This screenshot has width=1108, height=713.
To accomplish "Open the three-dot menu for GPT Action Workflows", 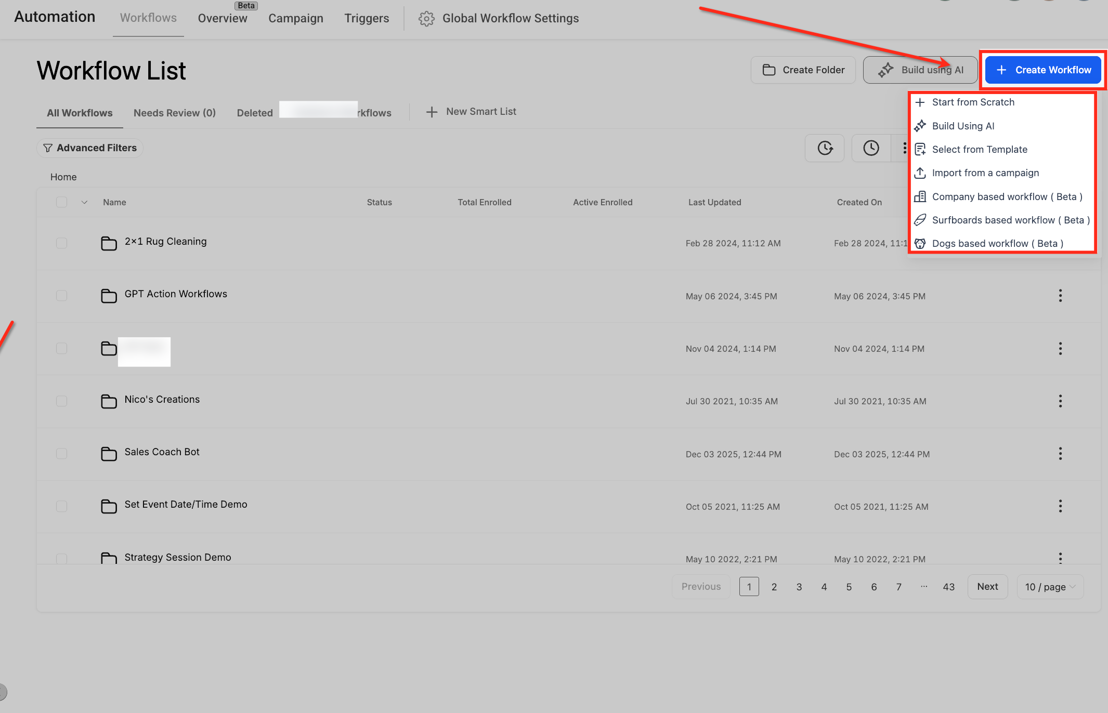I will coord(1060,296).
